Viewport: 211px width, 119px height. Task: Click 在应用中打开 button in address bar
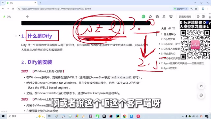point(180,9)
